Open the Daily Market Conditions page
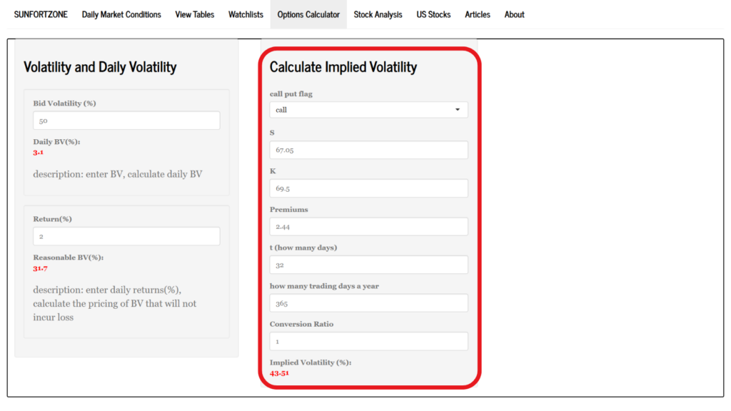 [121, 14]
